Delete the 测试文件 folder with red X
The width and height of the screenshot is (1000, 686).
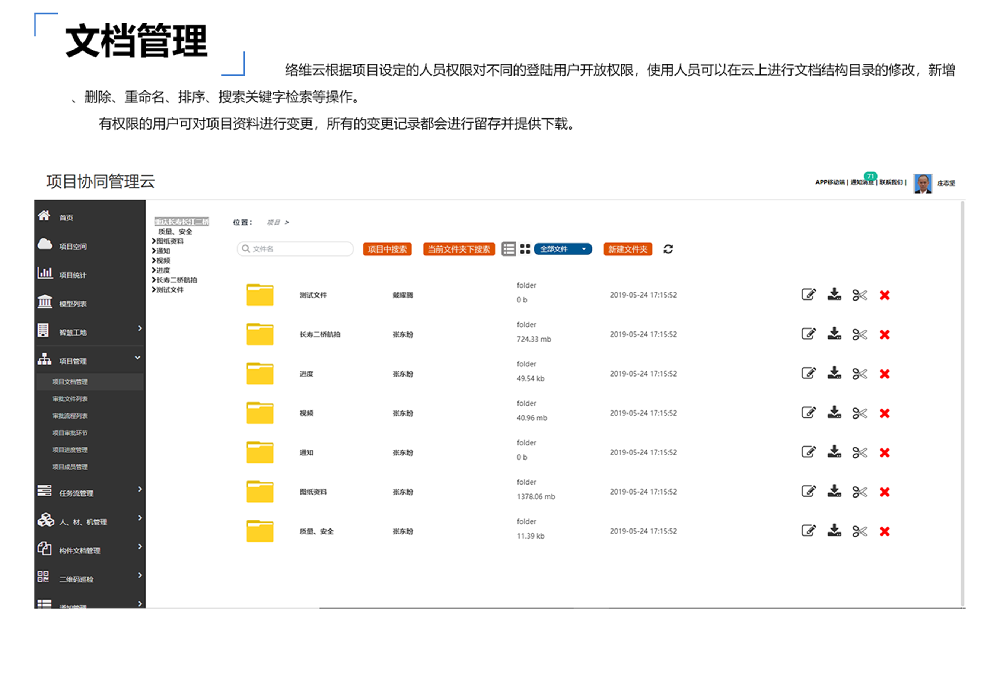coord(885,295)
